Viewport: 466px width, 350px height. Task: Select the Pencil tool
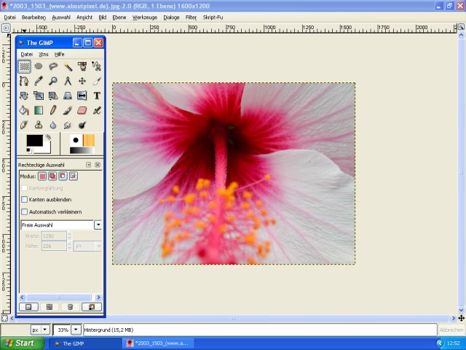pos(53,110)
